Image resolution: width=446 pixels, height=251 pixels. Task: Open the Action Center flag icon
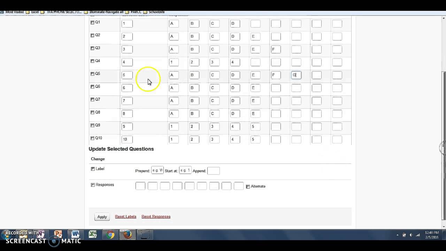click(x=404, y=235)
